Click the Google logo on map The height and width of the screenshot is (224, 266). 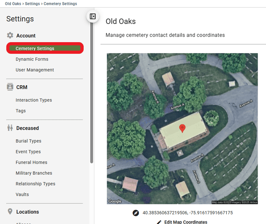click(115, 201)
